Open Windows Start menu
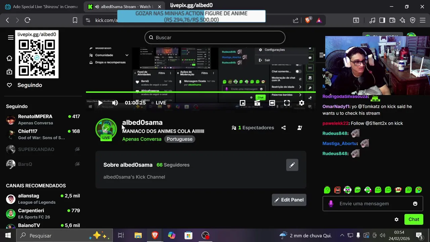Viewport: 430px width, 242px height. 8,236
